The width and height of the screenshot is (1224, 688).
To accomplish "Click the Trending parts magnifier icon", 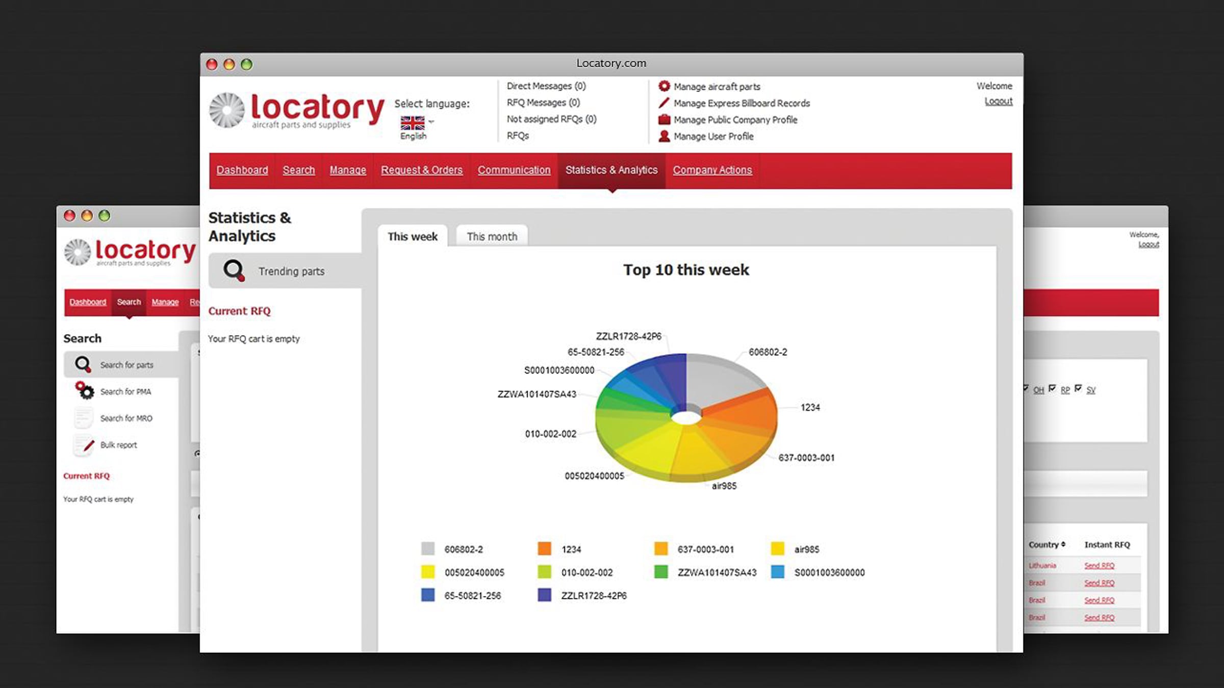I will (x=234, y=271).
